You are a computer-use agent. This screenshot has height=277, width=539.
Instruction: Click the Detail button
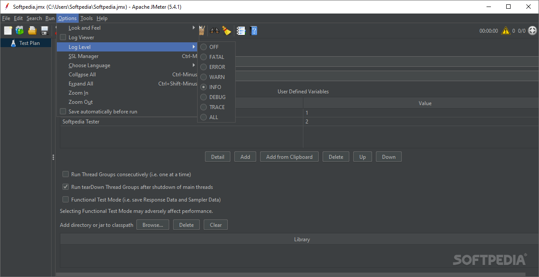point(218,157)
